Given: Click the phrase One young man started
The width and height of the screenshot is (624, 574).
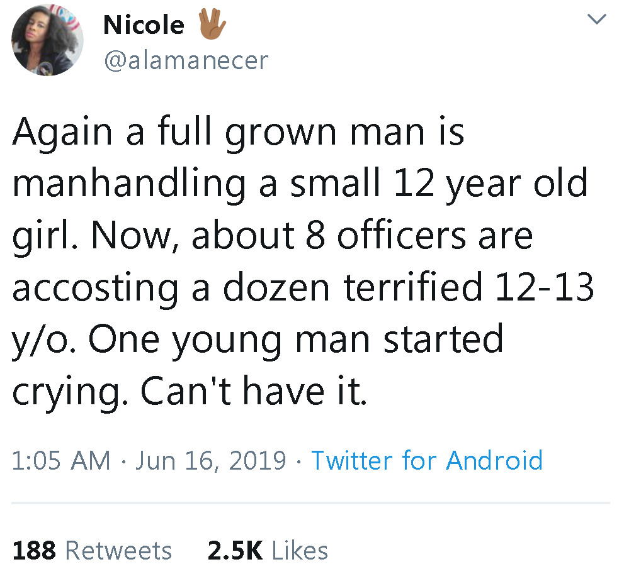Looking at the screenshot, I should click(x=296, y=340).
